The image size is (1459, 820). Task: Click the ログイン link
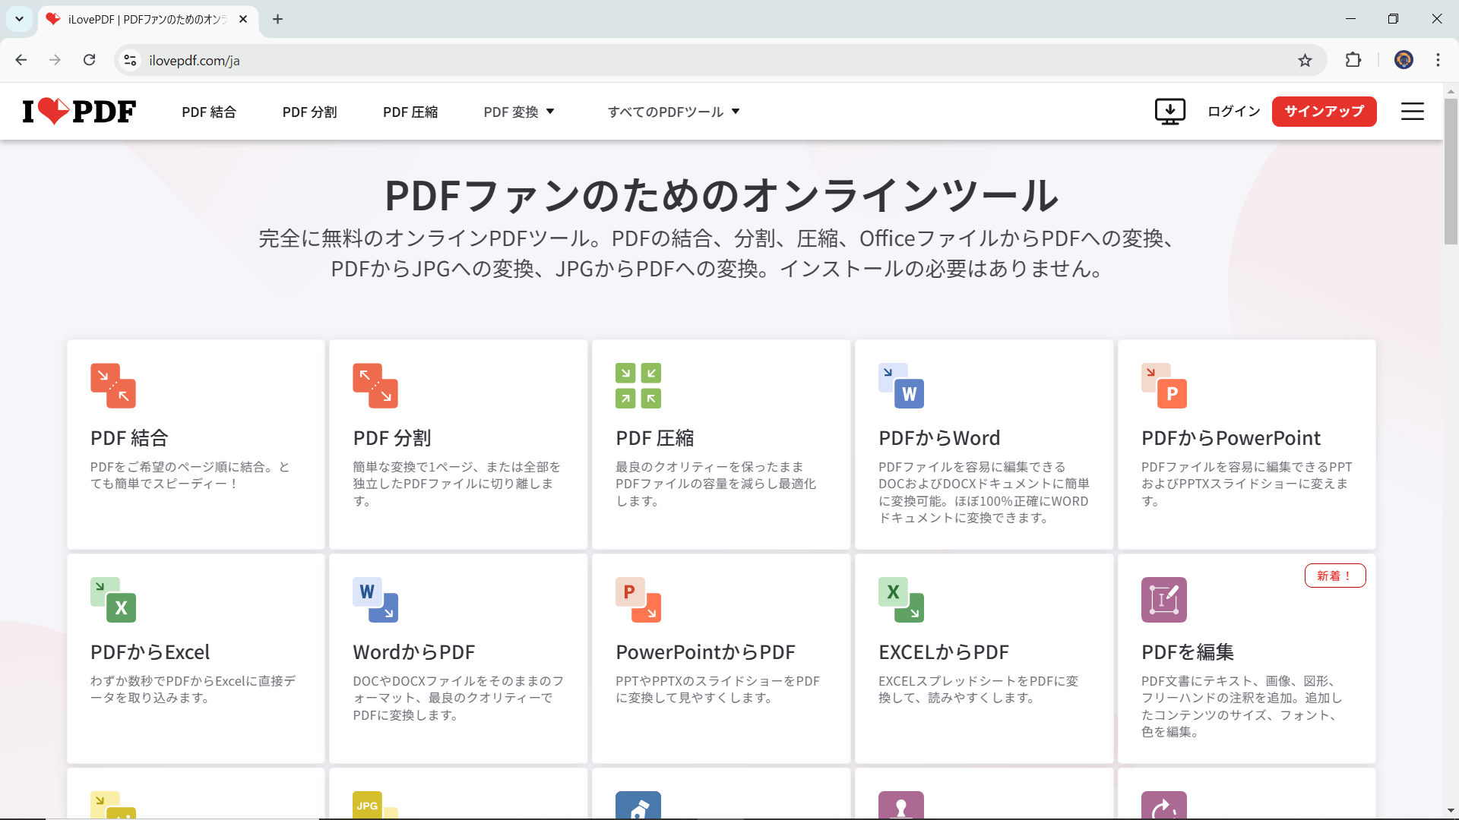tap(1233, 112)
